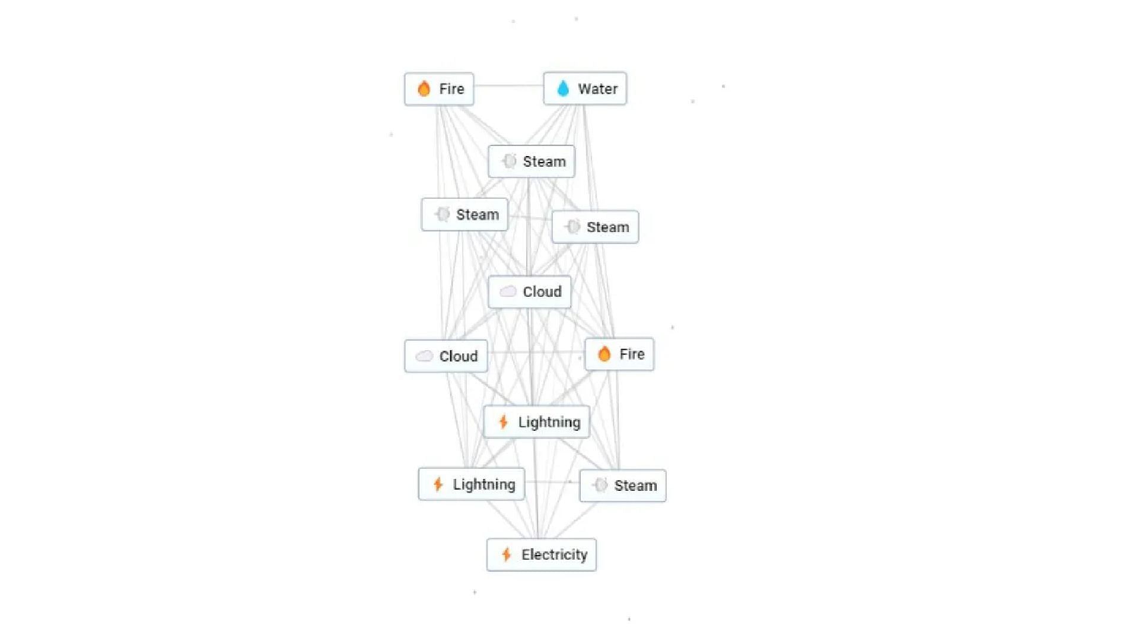The height and width of the screenshot is (641, 1139).
Task: Toggle visibility of Steam node top
Action: pos(533,161)
